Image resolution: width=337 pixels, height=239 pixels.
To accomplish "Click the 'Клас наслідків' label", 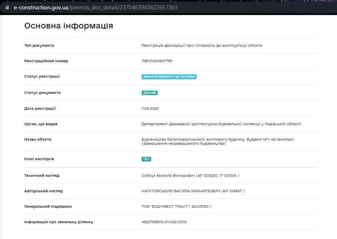I will coord(39,159).
